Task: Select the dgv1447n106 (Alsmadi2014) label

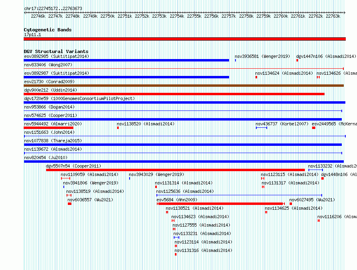Action: pos(326,56)
